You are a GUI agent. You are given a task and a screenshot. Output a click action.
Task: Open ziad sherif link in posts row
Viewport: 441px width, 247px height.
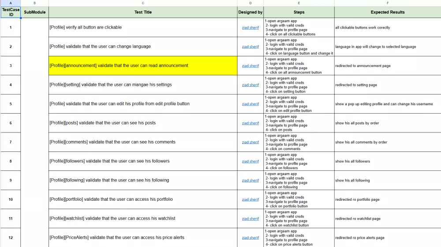(250, 123)
